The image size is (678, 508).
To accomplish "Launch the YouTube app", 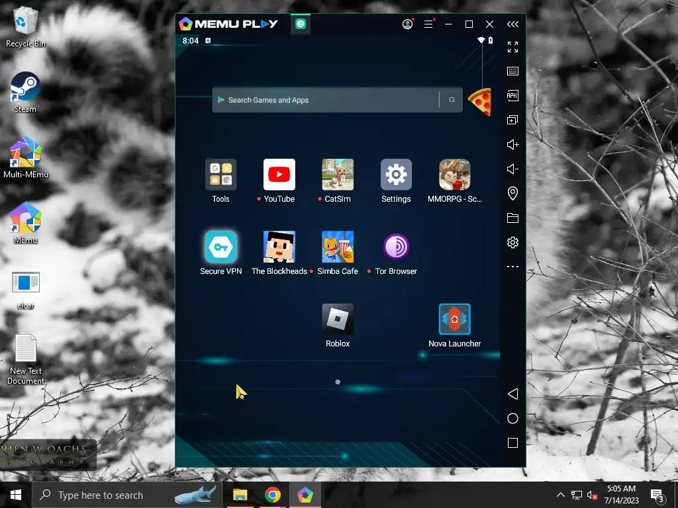I will (x=279, y=175).
